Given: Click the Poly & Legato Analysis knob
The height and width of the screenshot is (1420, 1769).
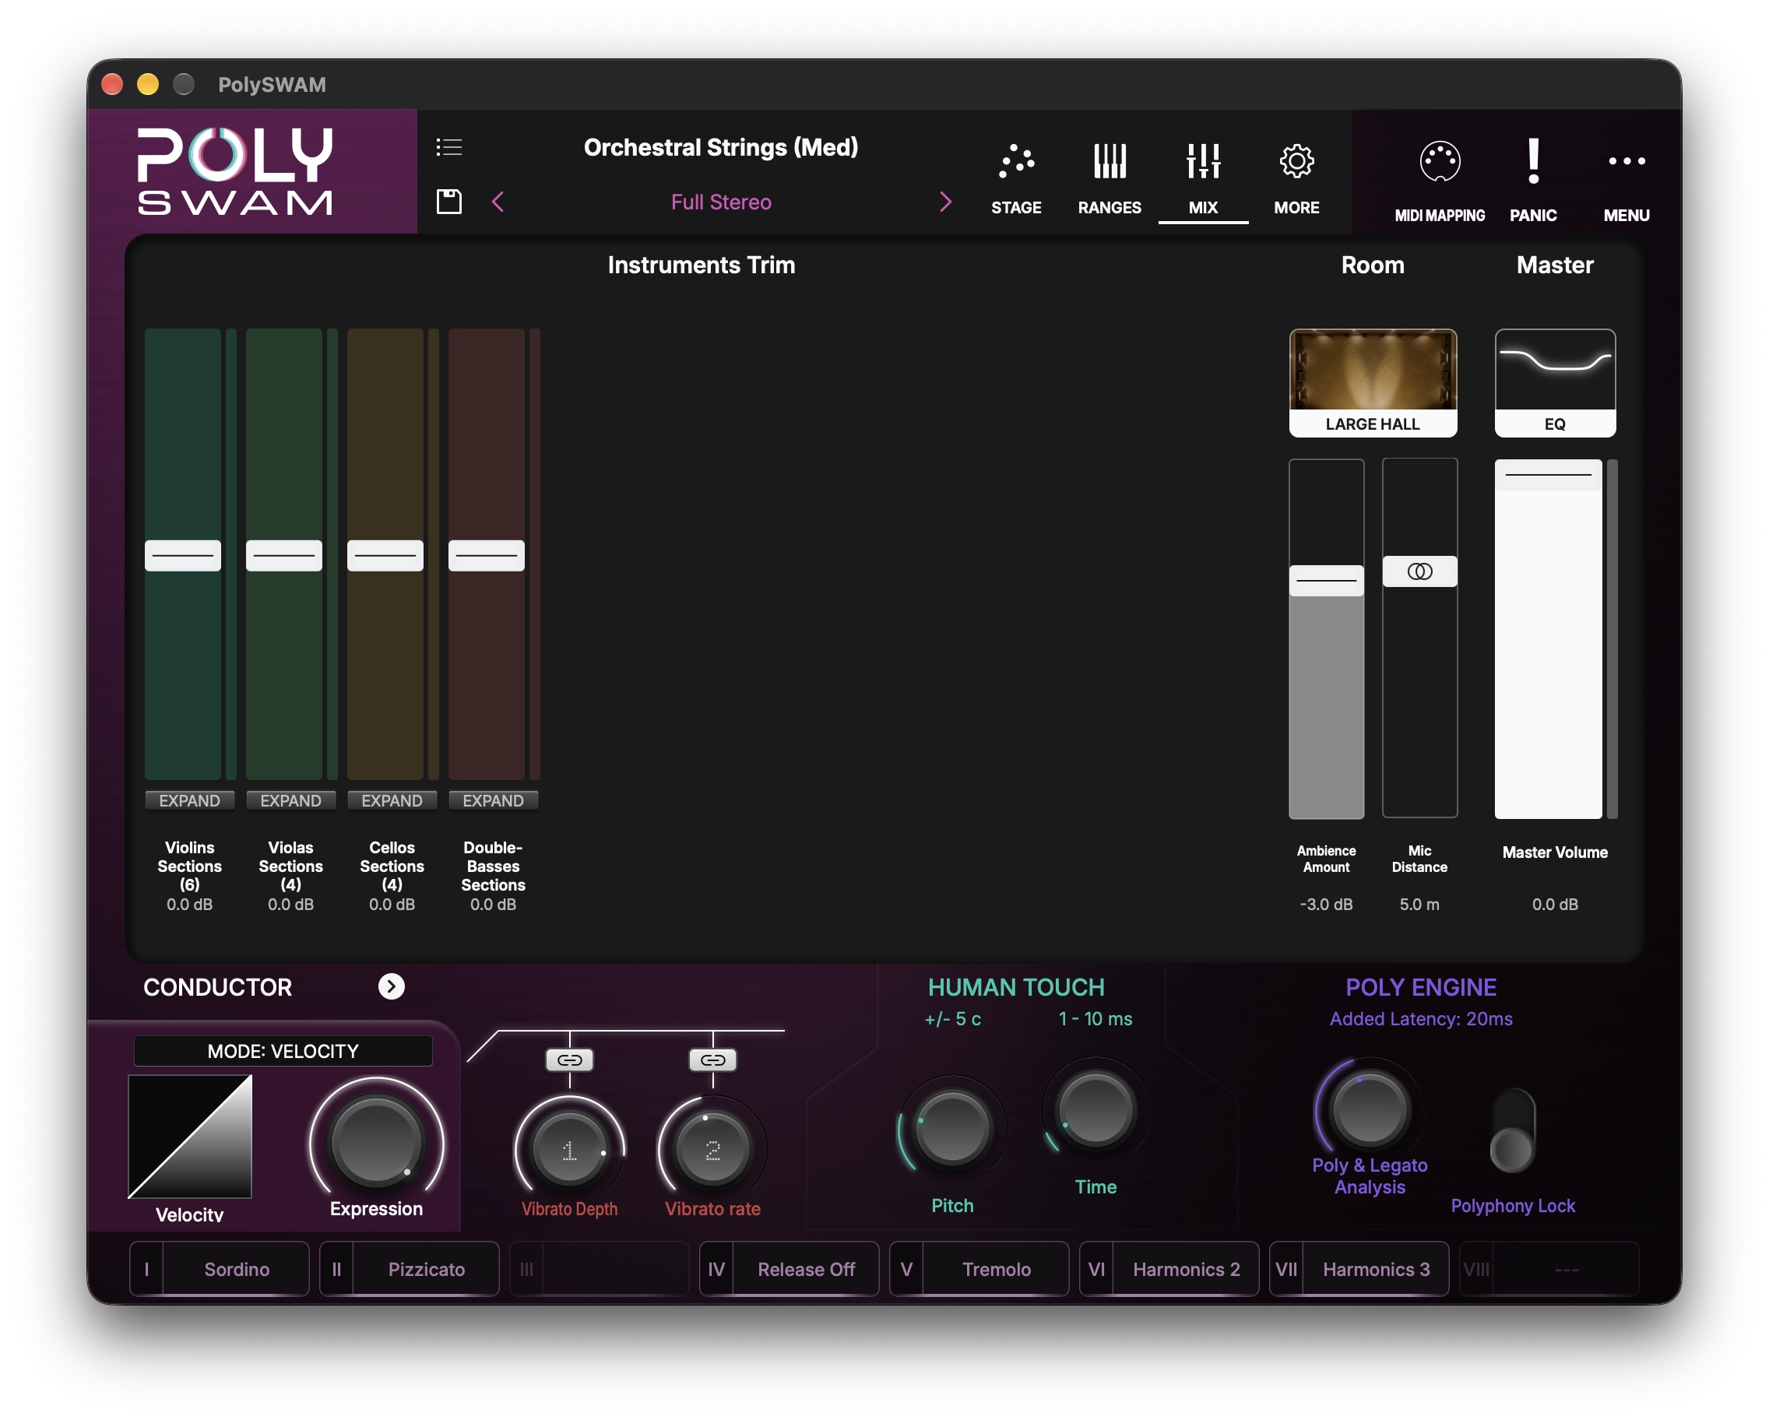Looking at the screenshot, I should 1369,1109.
